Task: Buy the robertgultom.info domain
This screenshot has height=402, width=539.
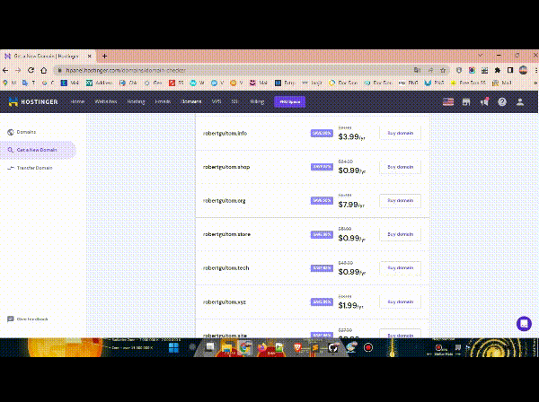Action: pos(400,133)
